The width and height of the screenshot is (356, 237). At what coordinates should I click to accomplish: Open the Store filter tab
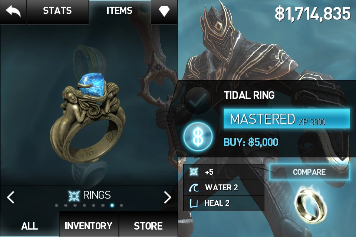click(148, 225)
